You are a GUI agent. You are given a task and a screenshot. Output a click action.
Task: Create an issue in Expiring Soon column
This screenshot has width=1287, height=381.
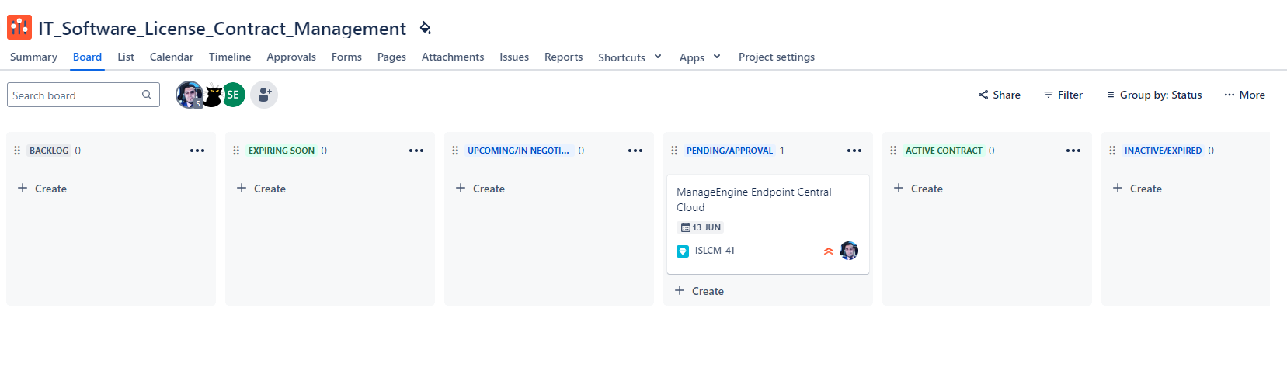click(x=262, y=189)
